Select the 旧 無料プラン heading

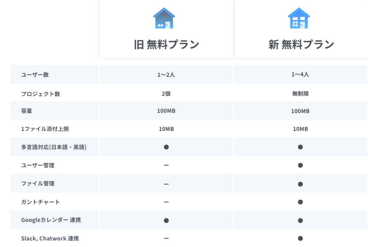point(167,44)
